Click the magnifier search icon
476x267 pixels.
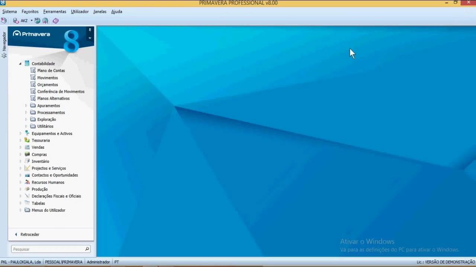[x=87, y=249]
